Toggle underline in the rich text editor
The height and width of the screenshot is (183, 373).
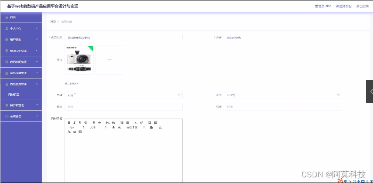coord(80,122)
